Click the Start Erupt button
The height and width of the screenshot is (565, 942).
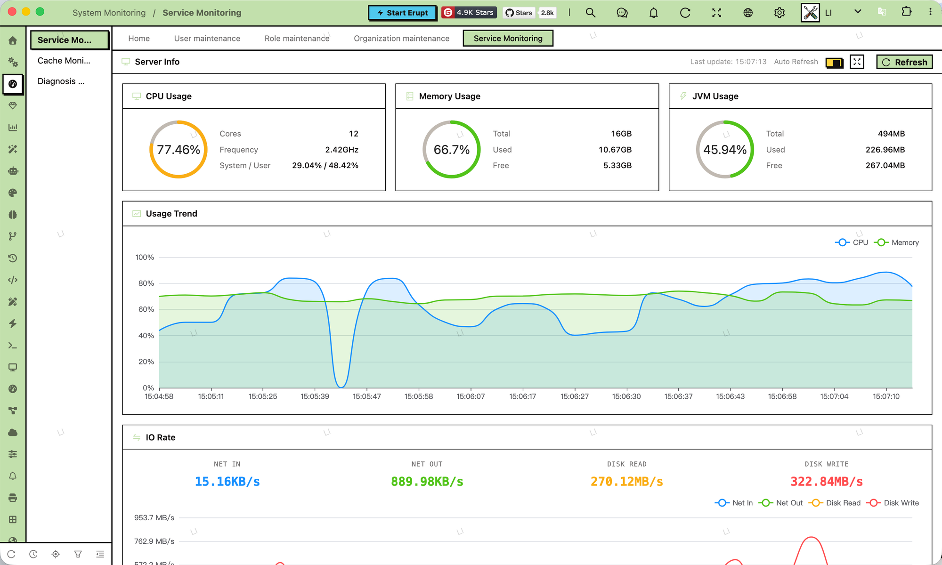pos(403,13)
